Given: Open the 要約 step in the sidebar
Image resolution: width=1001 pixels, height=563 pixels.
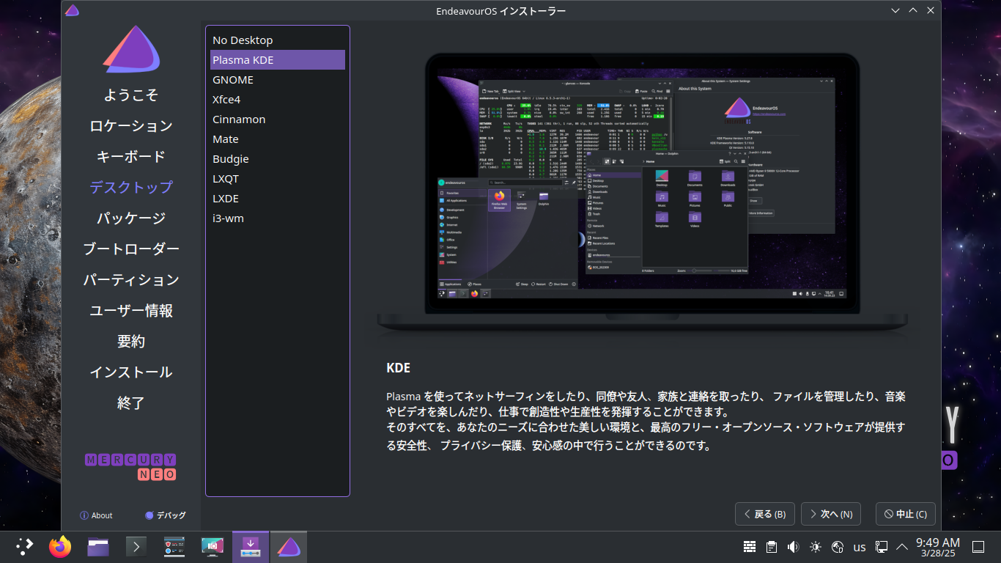Looking at the screenshot, I should coord(130,341).
